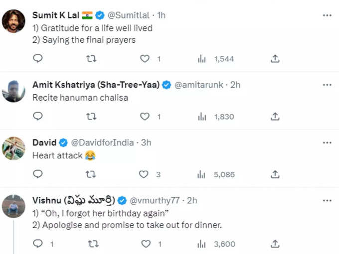The height and width of the screenshot is (254, 339).
Task: Like Sumit K Lal's gratitude tweet
Action: click(x=145, y=59)
